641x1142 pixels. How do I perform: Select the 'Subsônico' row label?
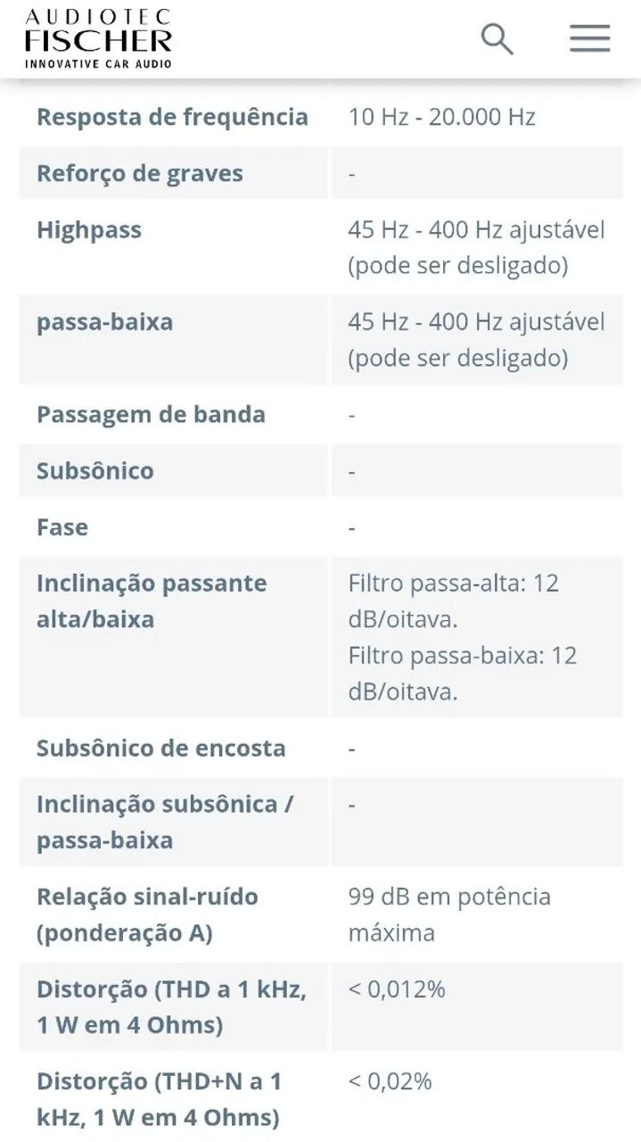pos(95,470)
